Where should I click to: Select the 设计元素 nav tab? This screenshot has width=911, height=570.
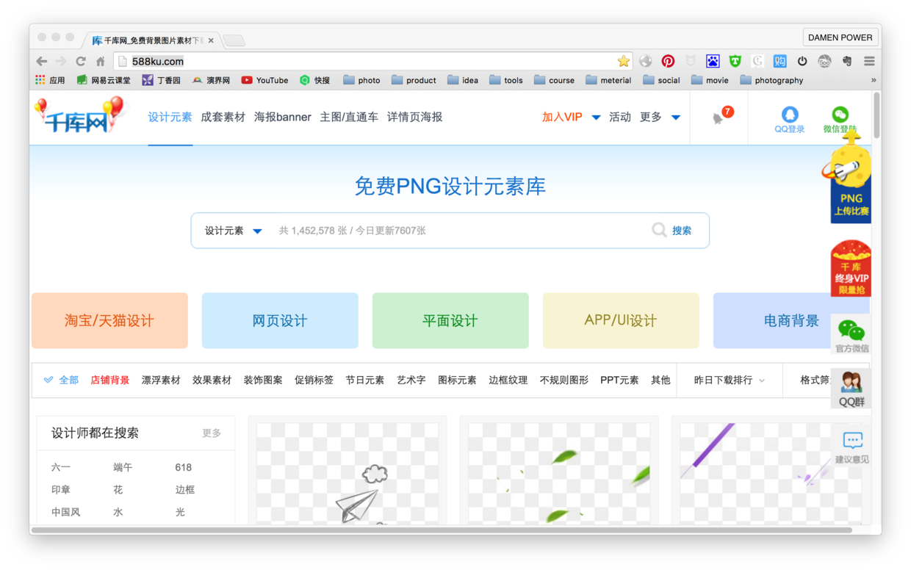point(170,117)
